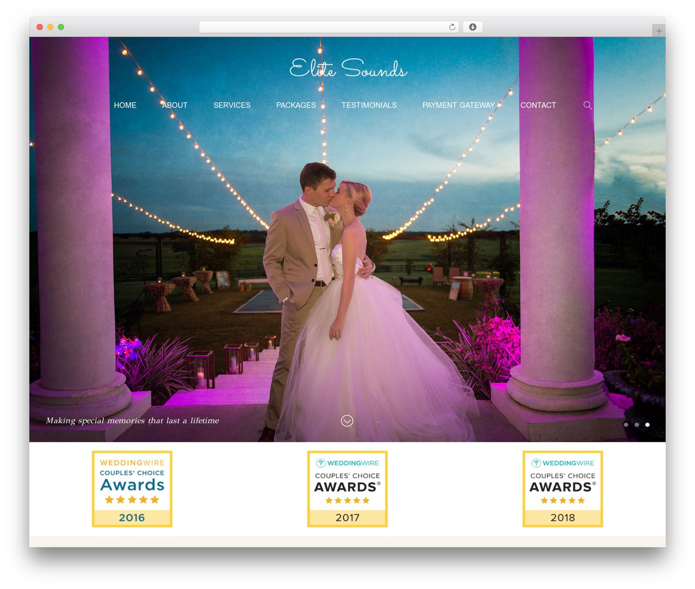This screenshot has height=589, width=695.
Task: Go to the Home menu item
Action: pos(125,105)
